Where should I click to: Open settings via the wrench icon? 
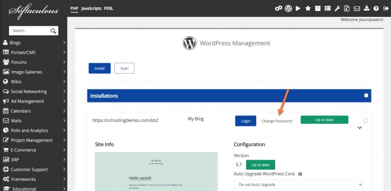pyautogui.click(x=337, y=8)
